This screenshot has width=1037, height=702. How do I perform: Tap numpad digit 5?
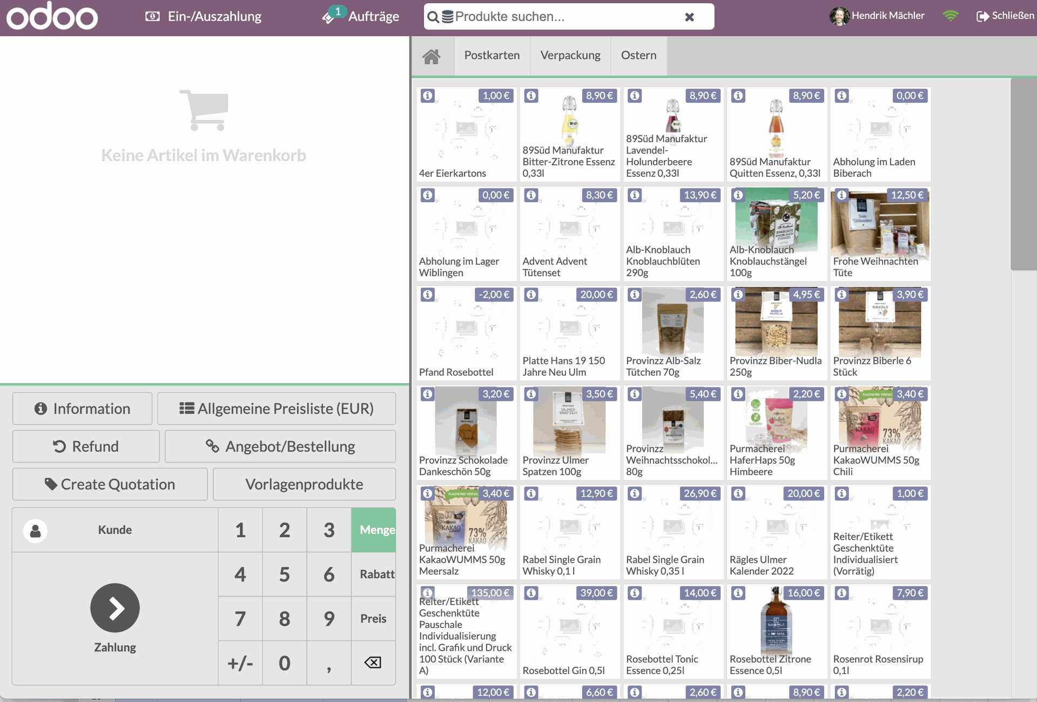pos(285,574)
